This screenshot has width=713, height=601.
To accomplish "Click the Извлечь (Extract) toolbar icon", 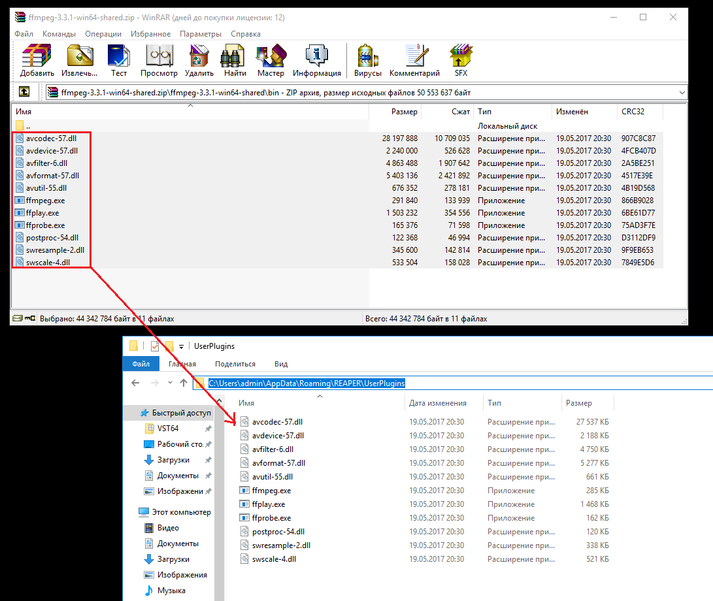I will tap(80, 61).
